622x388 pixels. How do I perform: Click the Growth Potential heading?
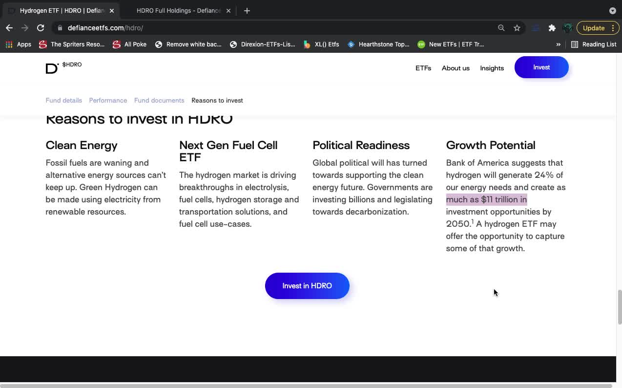[x=491, y=145]
